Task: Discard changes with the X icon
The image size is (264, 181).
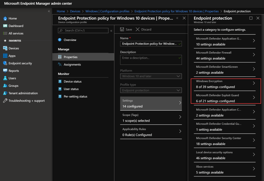Action: tap(138, 29)
